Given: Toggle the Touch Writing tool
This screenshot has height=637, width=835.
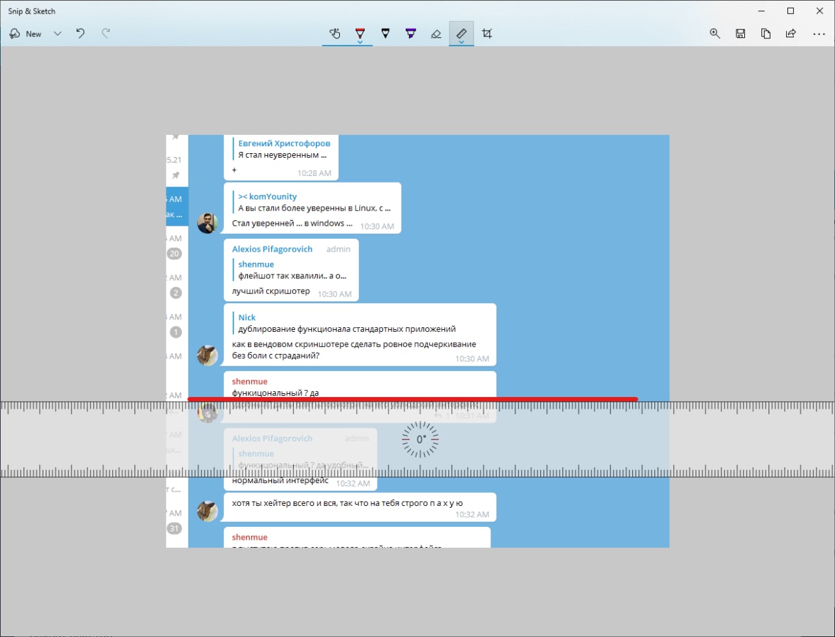Looking at the screenshot, I should [x=335, y=33].
